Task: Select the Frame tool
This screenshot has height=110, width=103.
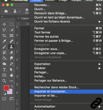Action: coord(11,35)
